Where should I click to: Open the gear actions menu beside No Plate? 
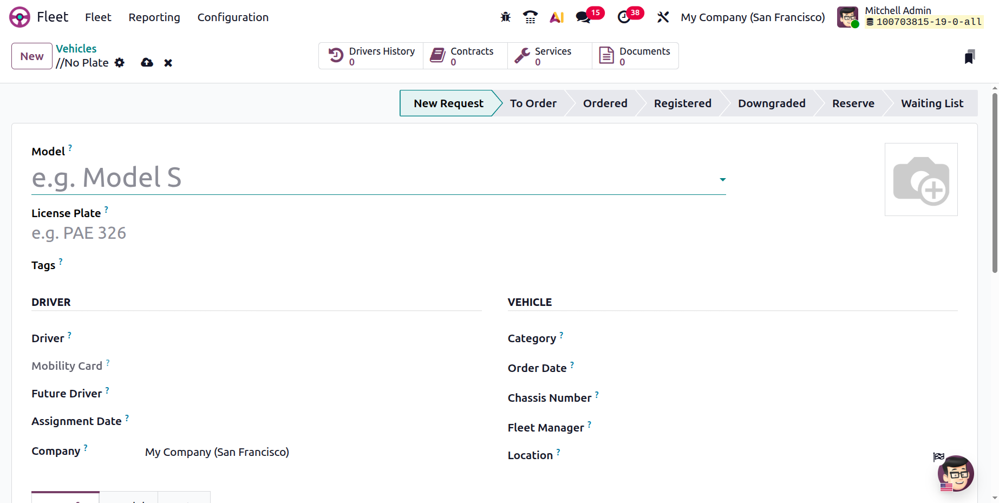click(120, 63)
